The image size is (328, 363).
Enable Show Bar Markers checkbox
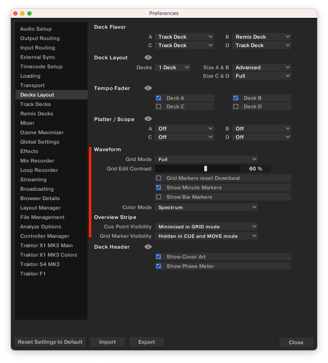pyautogui.click(x=159, y=197)
